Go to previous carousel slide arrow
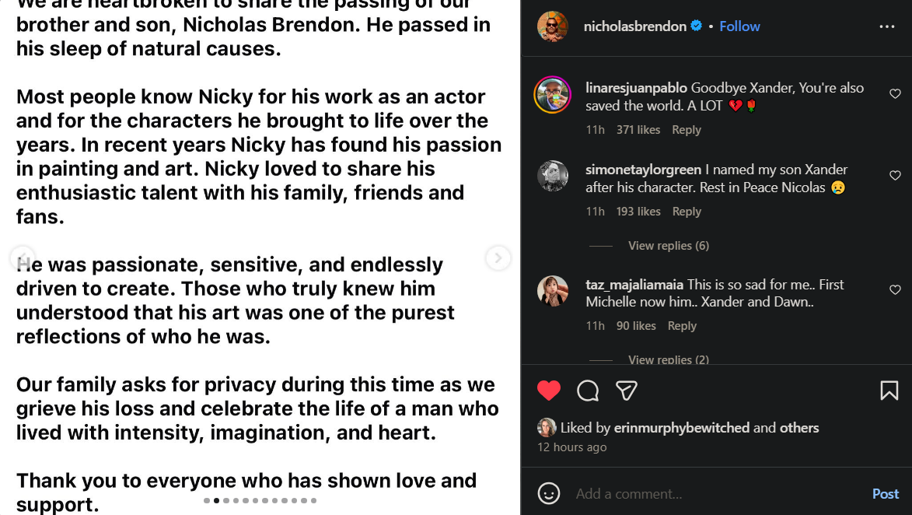 [x=22, y=257]
